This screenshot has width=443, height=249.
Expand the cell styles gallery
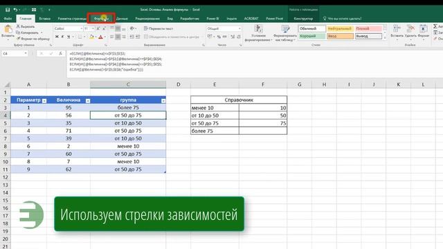click(385, 37)
